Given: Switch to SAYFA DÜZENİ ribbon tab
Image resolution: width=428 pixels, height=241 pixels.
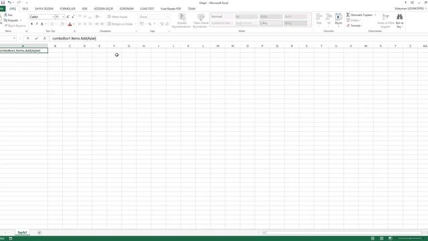Looking at the screenshot, I should tap(44, 9).
